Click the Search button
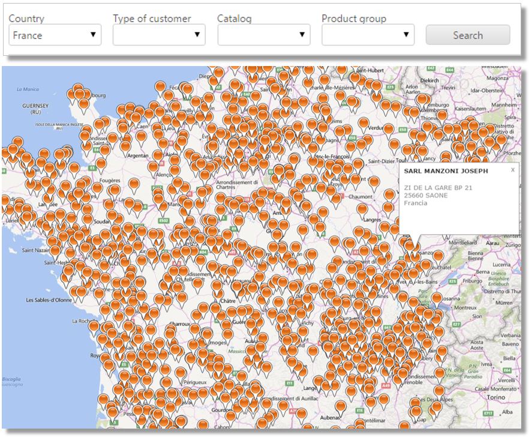Image resolution: width=529 pixels, height=437 pixels. (x=467, y=35)
